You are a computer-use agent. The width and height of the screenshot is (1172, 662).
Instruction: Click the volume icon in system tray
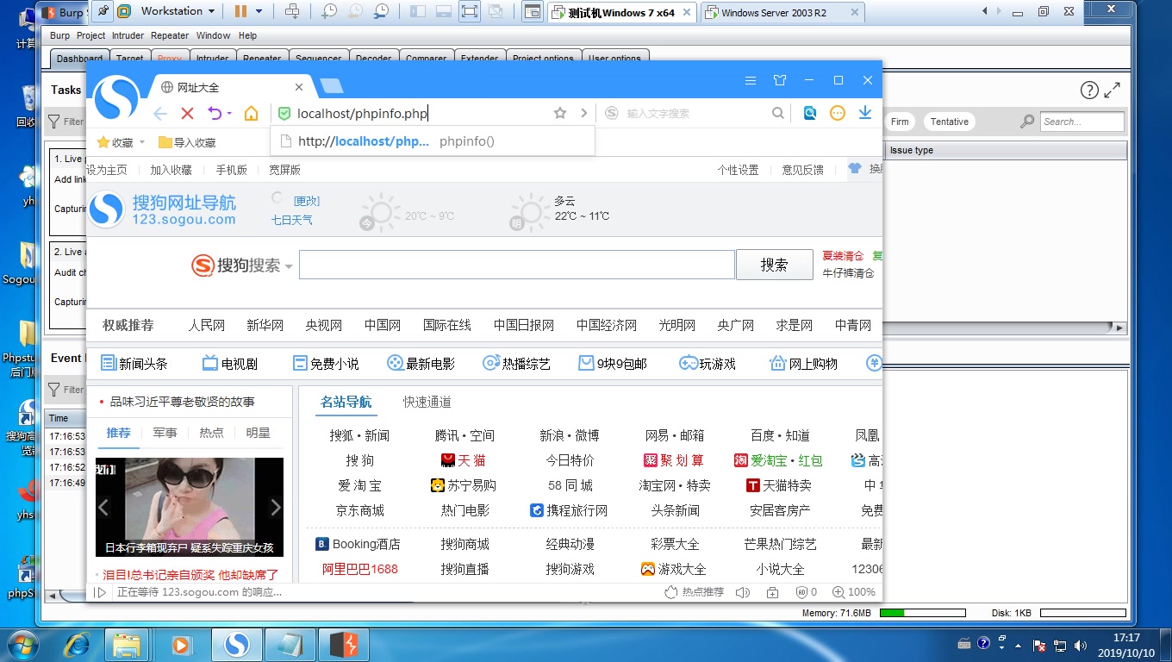(x=1081, y=645)
